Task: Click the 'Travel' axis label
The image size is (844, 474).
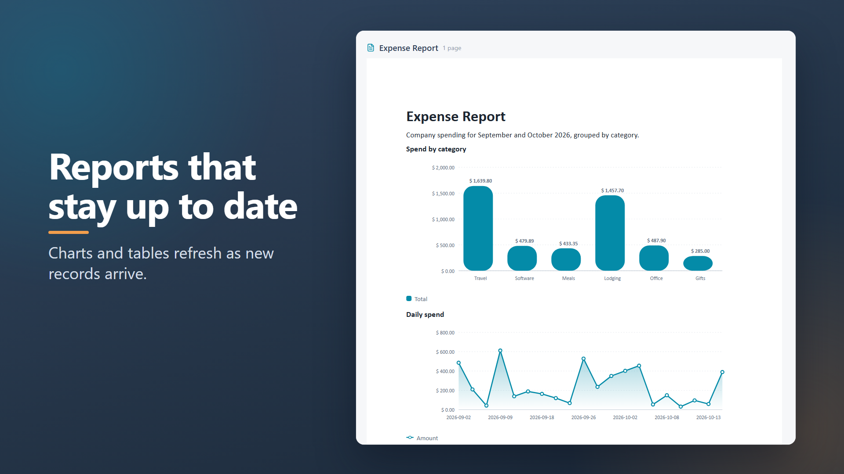Action: (480, 278)
